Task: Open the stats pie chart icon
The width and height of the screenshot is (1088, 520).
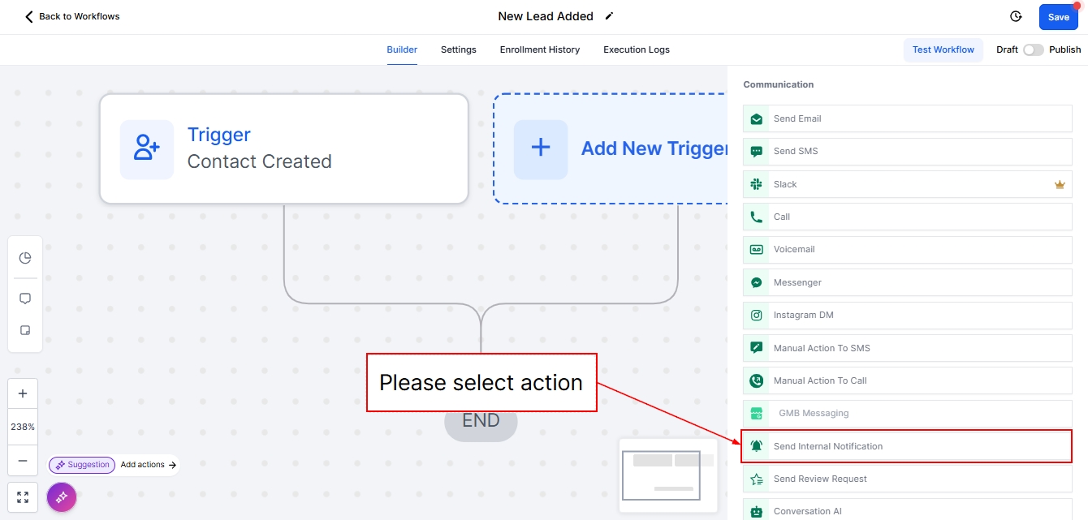Action: click(25, 258)
